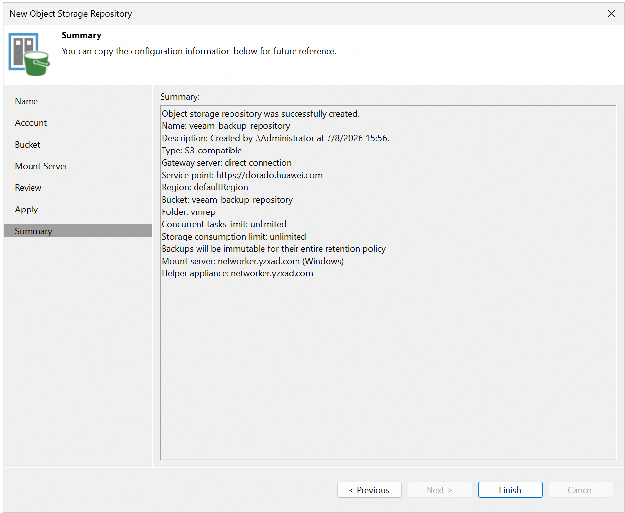Open the Bucket wizard step
Screen dimensions: 625x513
coord(28,145)
